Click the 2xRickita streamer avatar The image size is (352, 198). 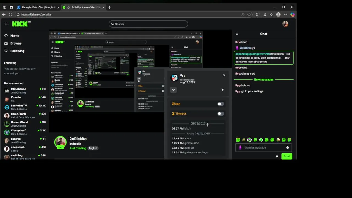[x=60, y=142]
